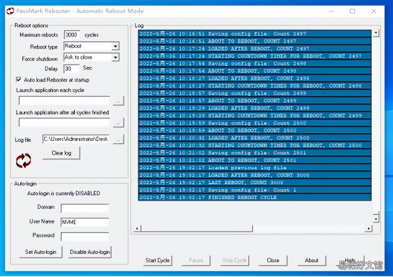Click the log scroll up arrow
Viewport: 393px width, 277px height.
coord(376,33)
